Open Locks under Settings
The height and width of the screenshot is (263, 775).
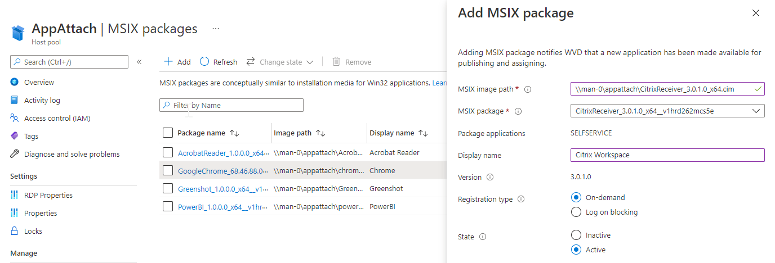point(33,231)
